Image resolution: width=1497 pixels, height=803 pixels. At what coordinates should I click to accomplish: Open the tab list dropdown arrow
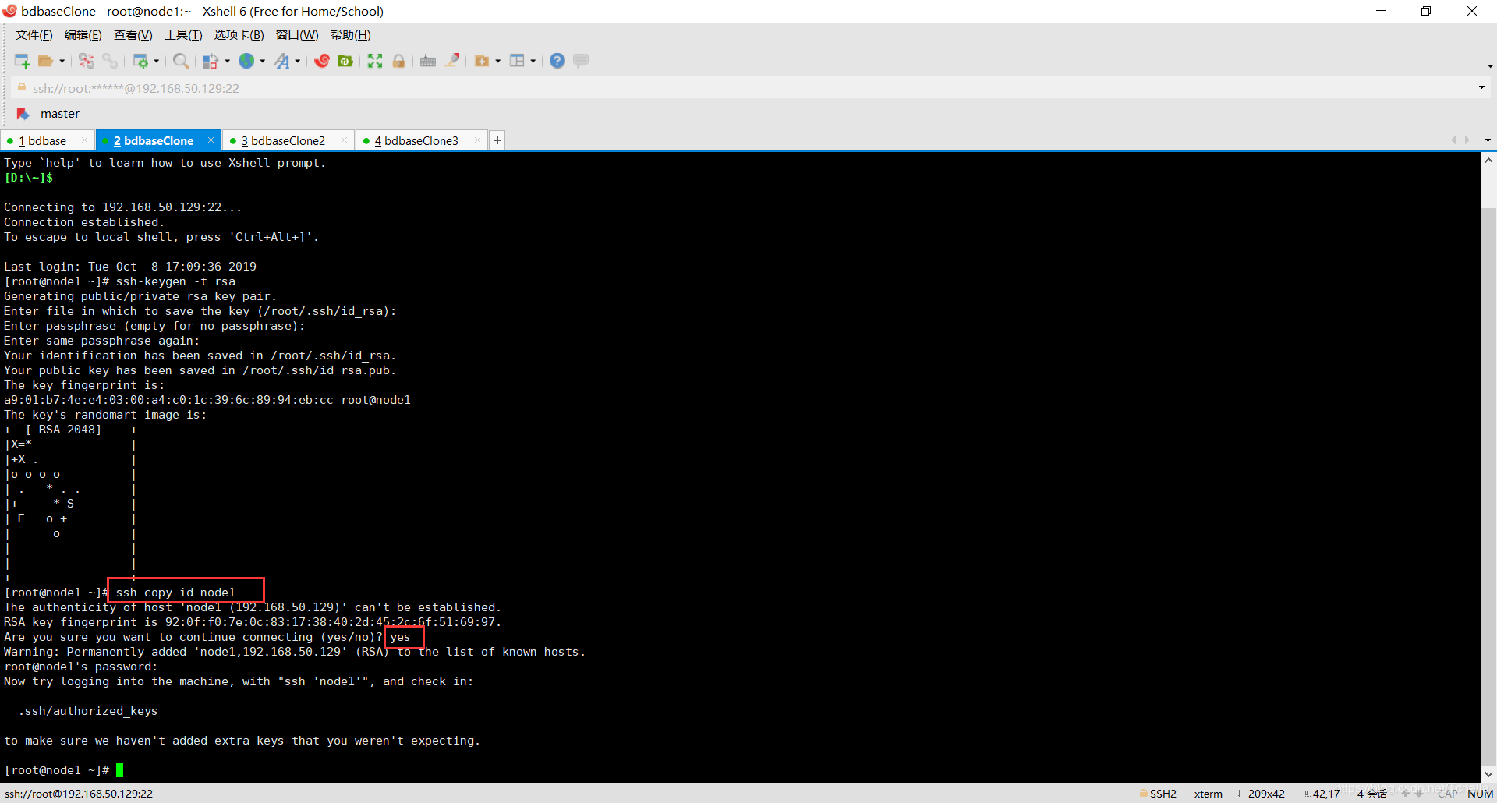pos(1488,140)
